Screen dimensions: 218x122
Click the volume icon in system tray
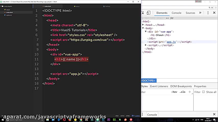tap(198, 120)
